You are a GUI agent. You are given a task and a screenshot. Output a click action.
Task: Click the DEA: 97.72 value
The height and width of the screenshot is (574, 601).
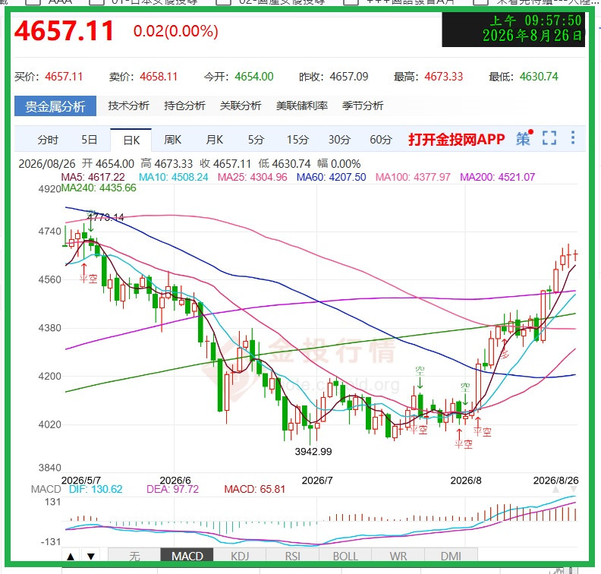172,489
